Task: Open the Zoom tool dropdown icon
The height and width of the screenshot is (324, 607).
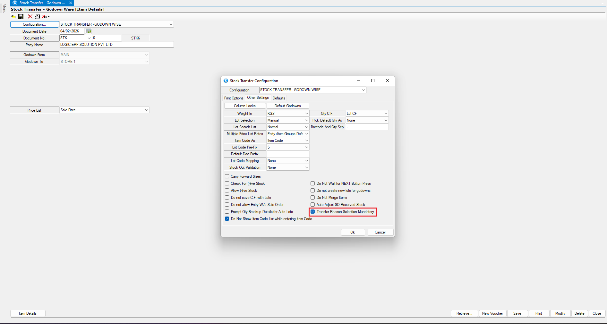Action: (x=46, y=17)
